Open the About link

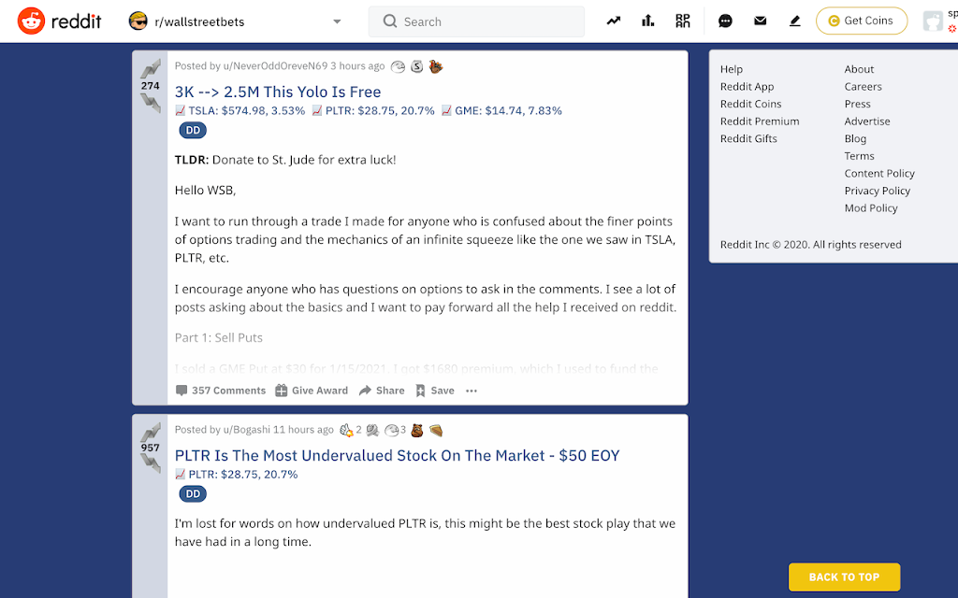(x=859, y=69)
